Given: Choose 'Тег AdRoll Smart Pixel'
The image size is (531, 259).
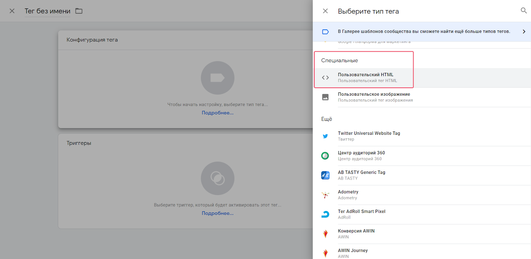Looking at the screenshot, I should point(422,214).
